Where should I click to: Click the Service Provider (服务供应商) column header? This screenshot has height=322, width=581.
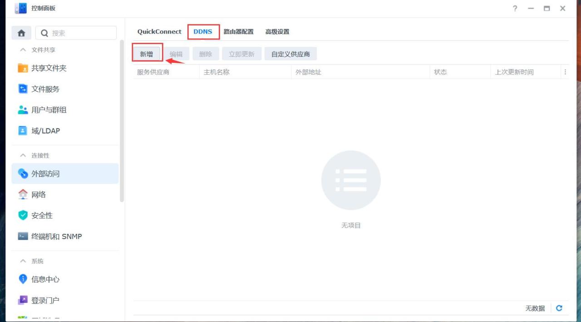[x=166, y=72]
